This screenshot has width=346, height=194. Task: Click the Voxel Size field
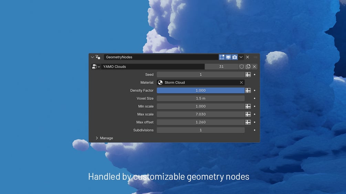point(201,98)
